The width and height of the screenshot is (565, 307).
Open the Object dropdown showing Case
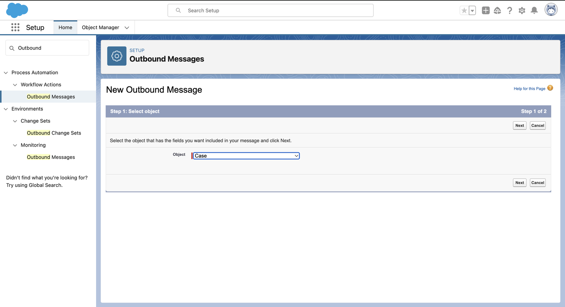click(x=246, y=156)
